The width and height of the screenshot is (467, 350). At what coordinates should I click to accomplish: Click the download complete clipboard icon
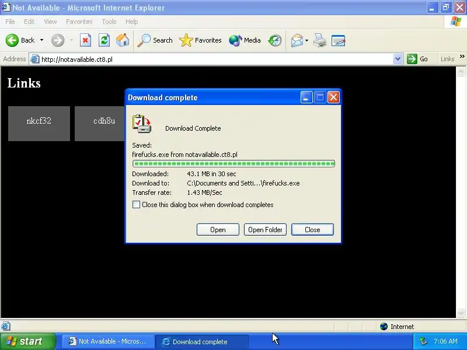point(142,124)
